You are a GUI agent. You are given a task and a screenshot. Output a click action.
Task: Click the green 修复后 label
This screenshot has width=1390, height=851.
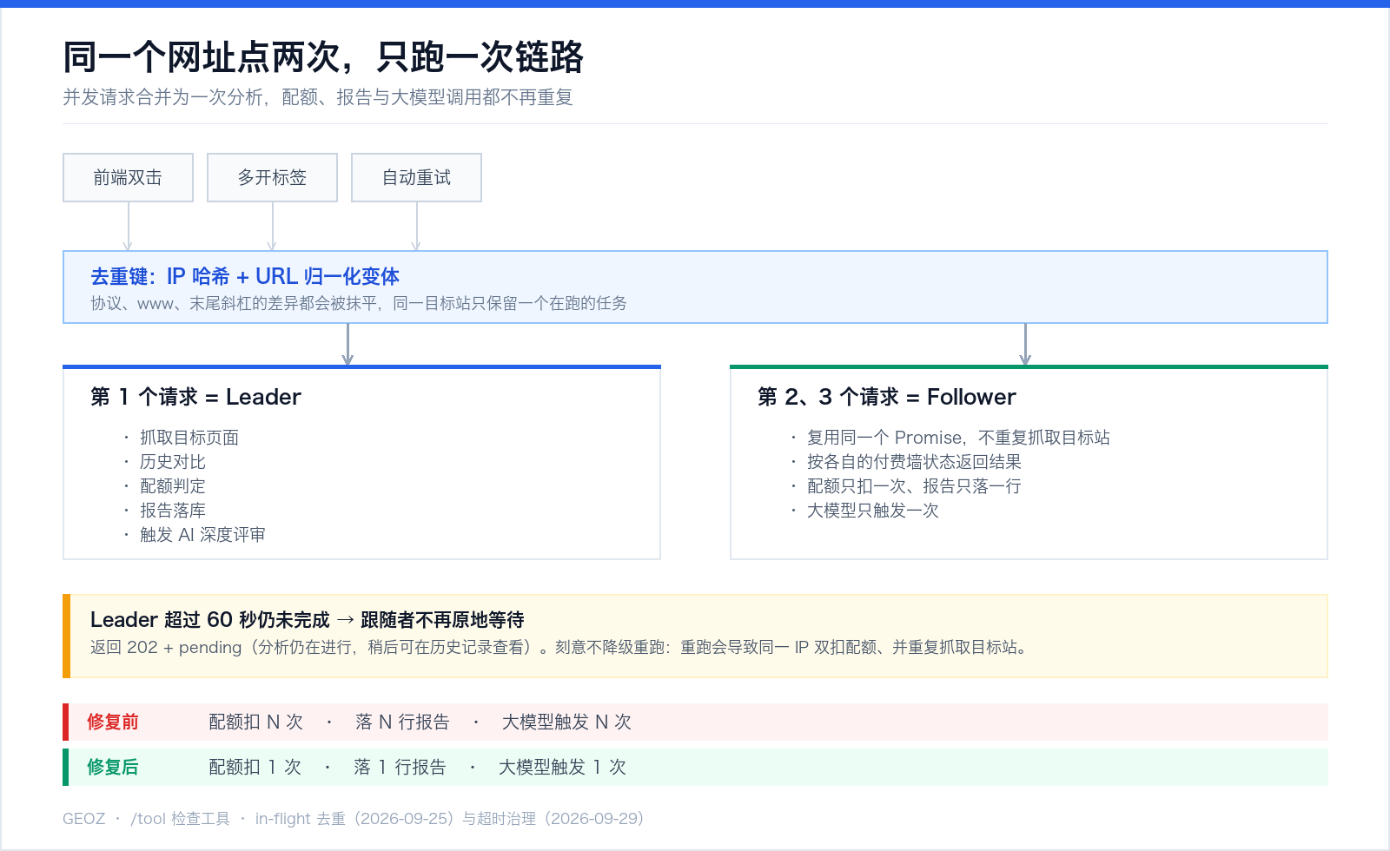pos(113,767)
